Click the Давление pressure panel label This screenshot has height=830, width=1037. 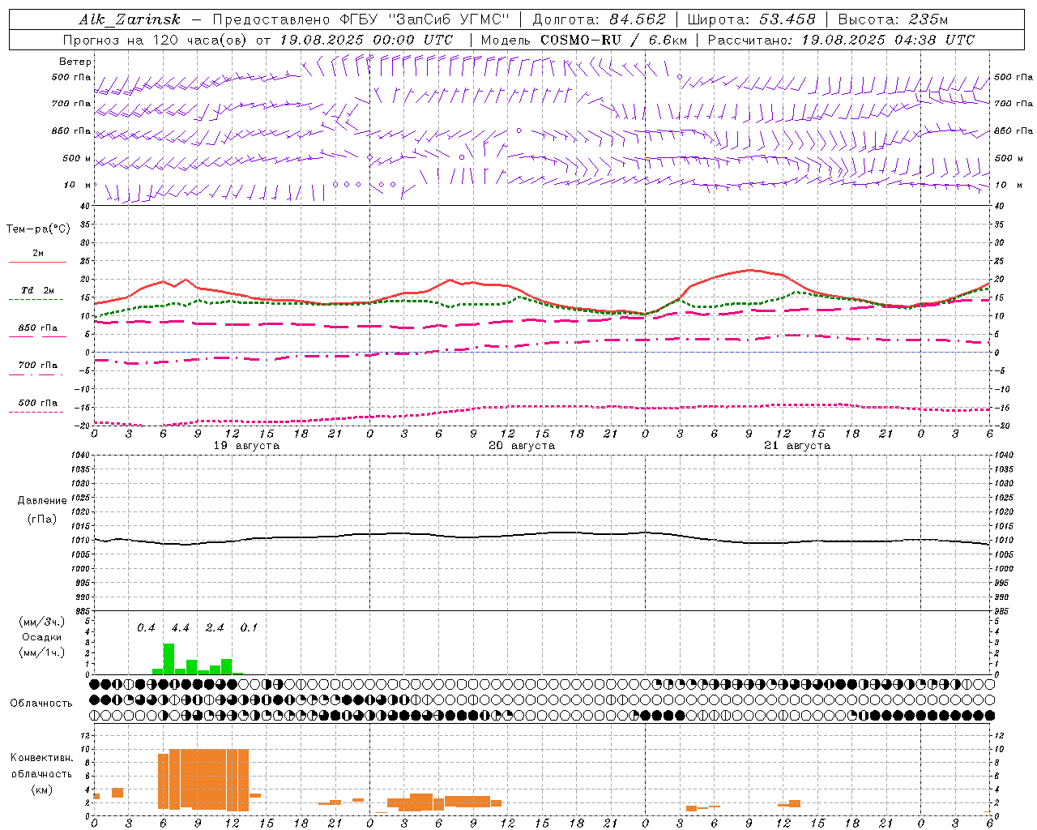pyautogui.click(x=42, y=501)
